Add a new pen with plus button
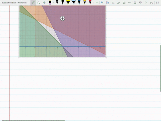Screen dimensions: 161x121 [x=97, y=3]
